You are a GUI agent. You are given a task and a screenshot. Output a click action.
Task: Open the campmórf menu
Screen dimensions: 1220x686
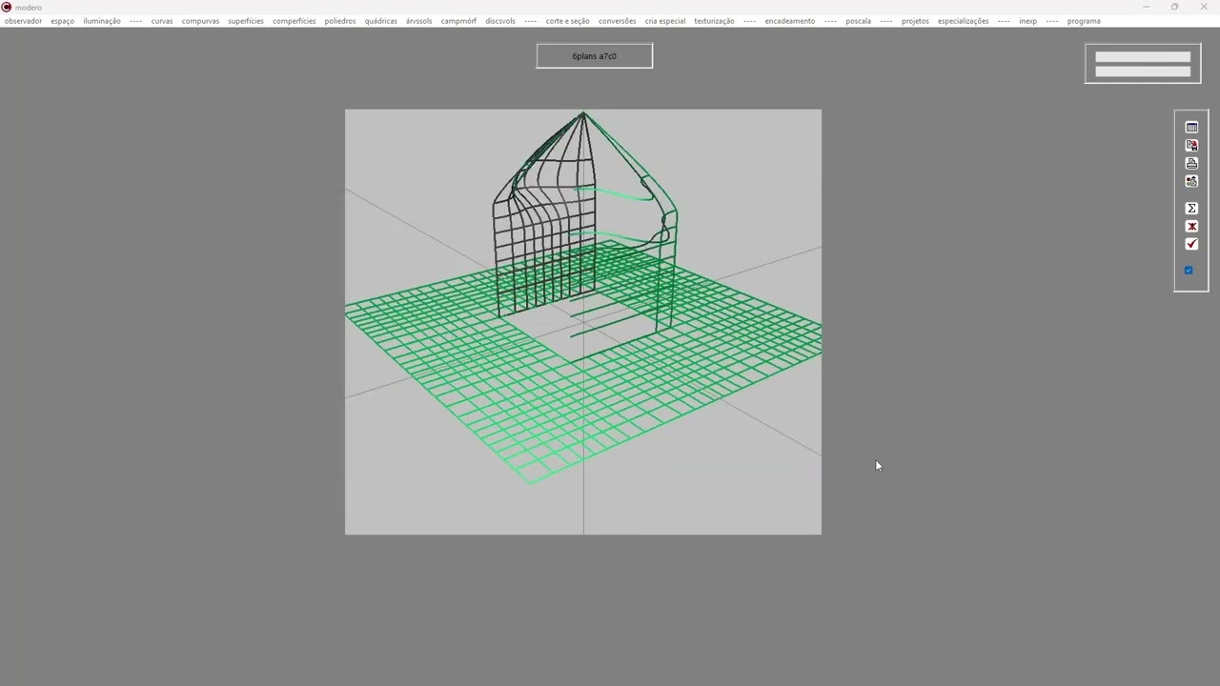point(458,21)
